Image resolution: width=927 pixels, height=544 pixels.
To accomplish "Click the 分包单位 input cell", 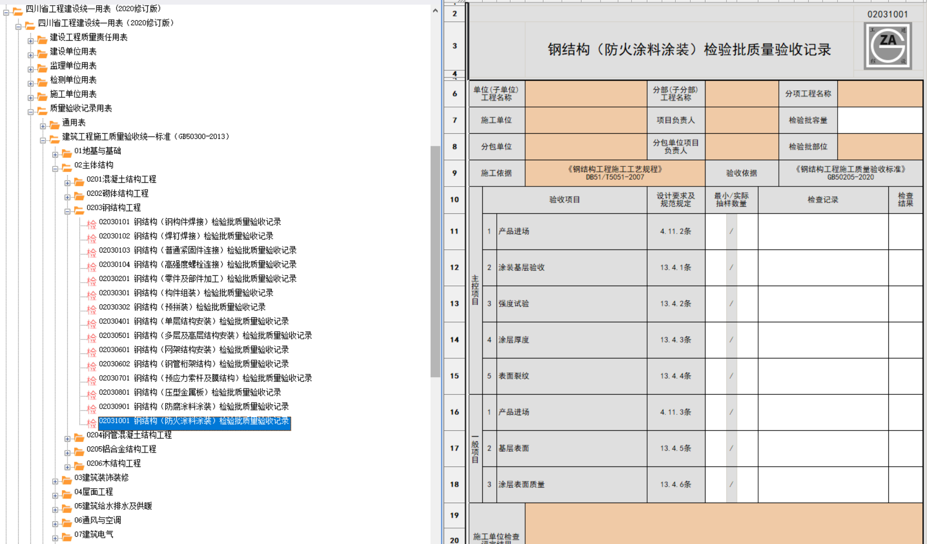I will point(586,147).
